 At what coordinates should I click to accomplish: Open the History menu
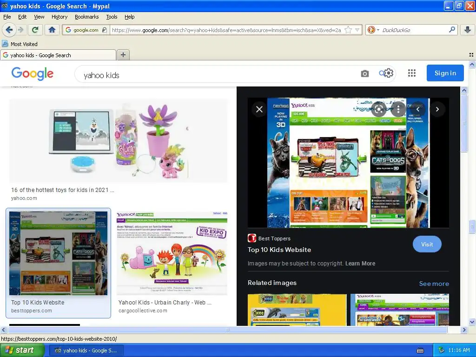[x=59, y=17]
